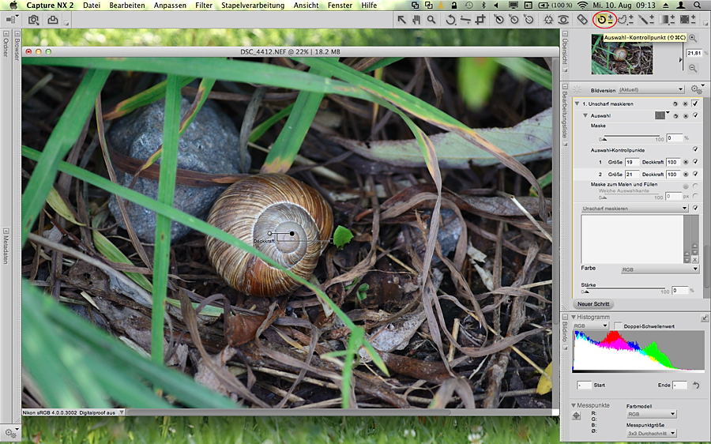Select the Maske zum Malen und Füllen radio

tap(695, 186)
